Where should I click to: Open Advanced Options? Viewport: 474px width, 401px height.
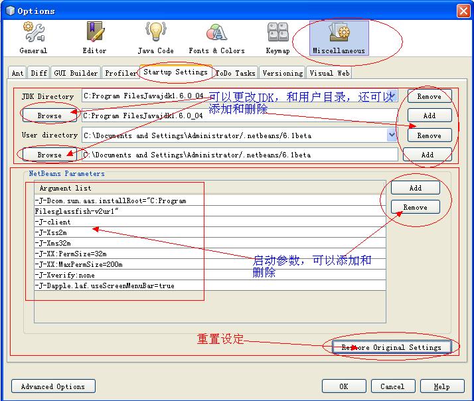53,386
